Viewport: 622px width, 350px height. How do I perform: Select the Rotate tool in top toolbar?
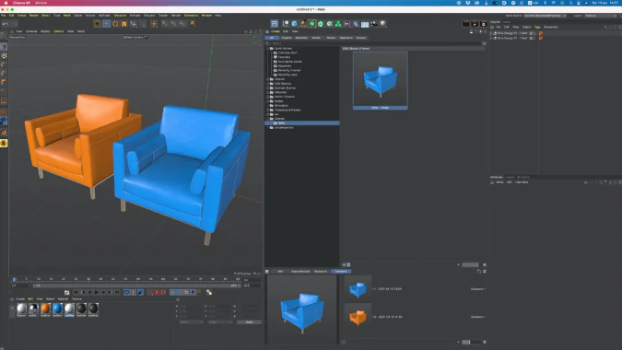[x=115, y=24]
